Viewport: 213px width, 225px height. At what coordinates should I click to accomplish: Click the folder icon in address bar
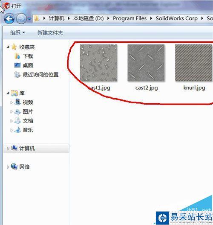click(37, 18)
